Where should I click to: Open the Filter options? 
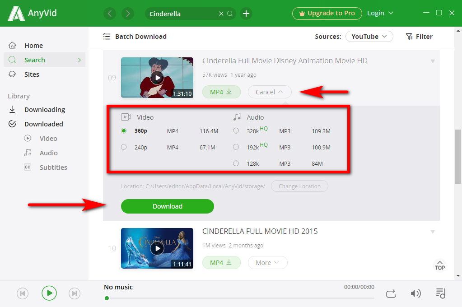[419, 37]
